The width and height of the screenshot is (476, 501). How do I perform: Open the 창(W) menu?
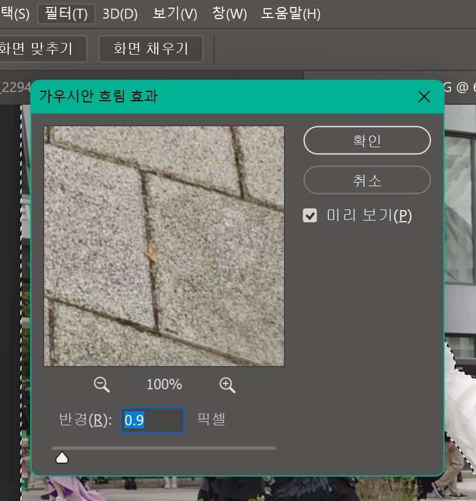[x=229, y=14]
